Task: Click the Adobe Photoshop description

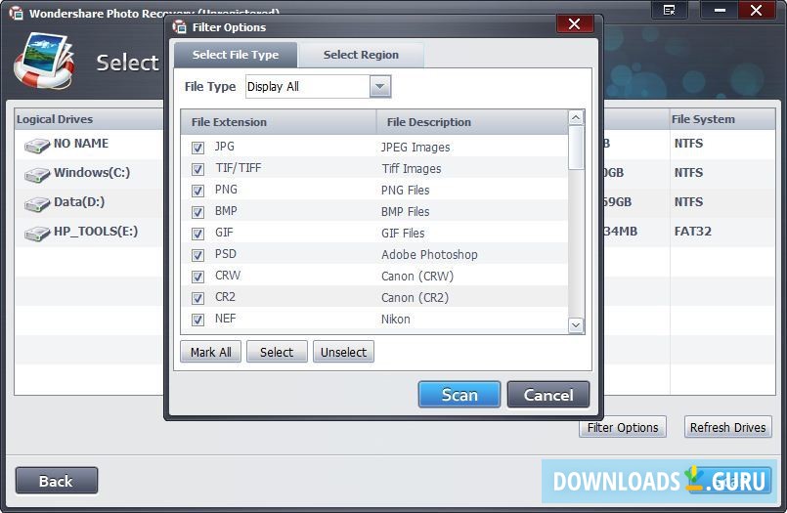Action: point(429,255)
